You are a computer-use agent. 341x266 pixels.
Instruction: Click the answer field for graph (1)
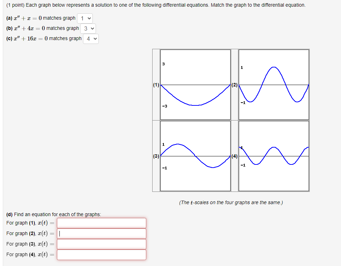click(x=101, y=223)
